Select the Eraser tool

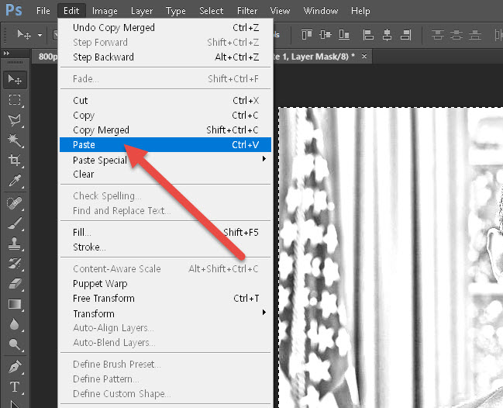[x=15, y=284]
